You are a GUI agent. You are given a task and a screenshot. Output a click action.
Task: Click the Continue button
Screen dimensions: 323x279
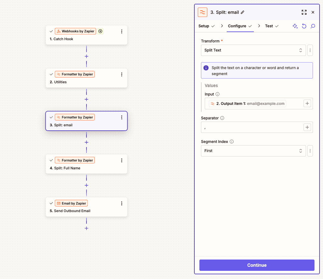[x=257, y=265]
